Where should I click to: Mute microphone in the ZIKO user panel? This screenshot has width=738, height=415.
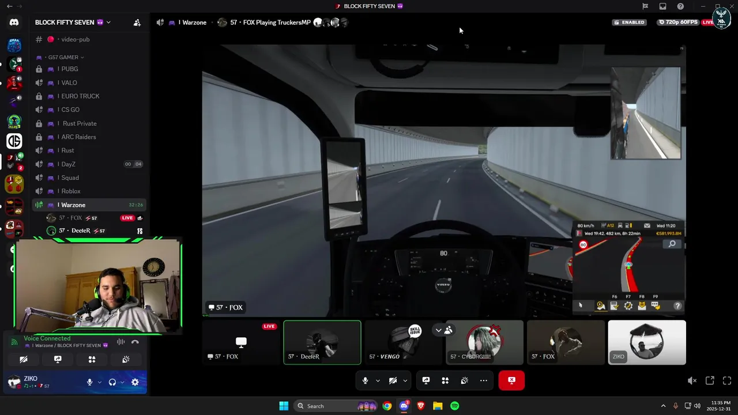pos(89,382)
